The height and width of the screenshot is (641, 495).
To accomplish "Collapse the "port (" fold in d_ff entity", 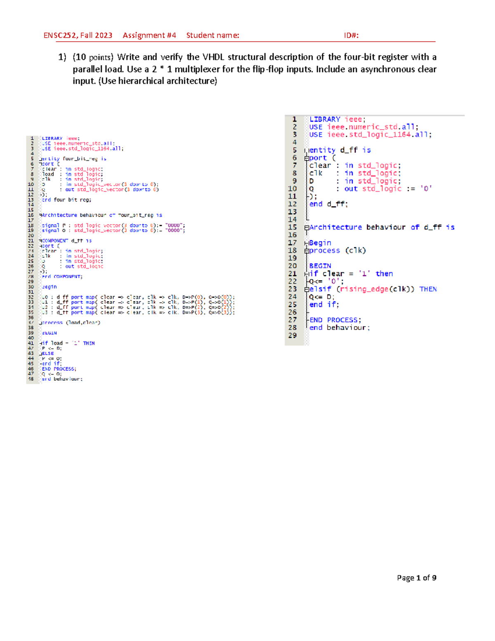I will pos(306,158).
